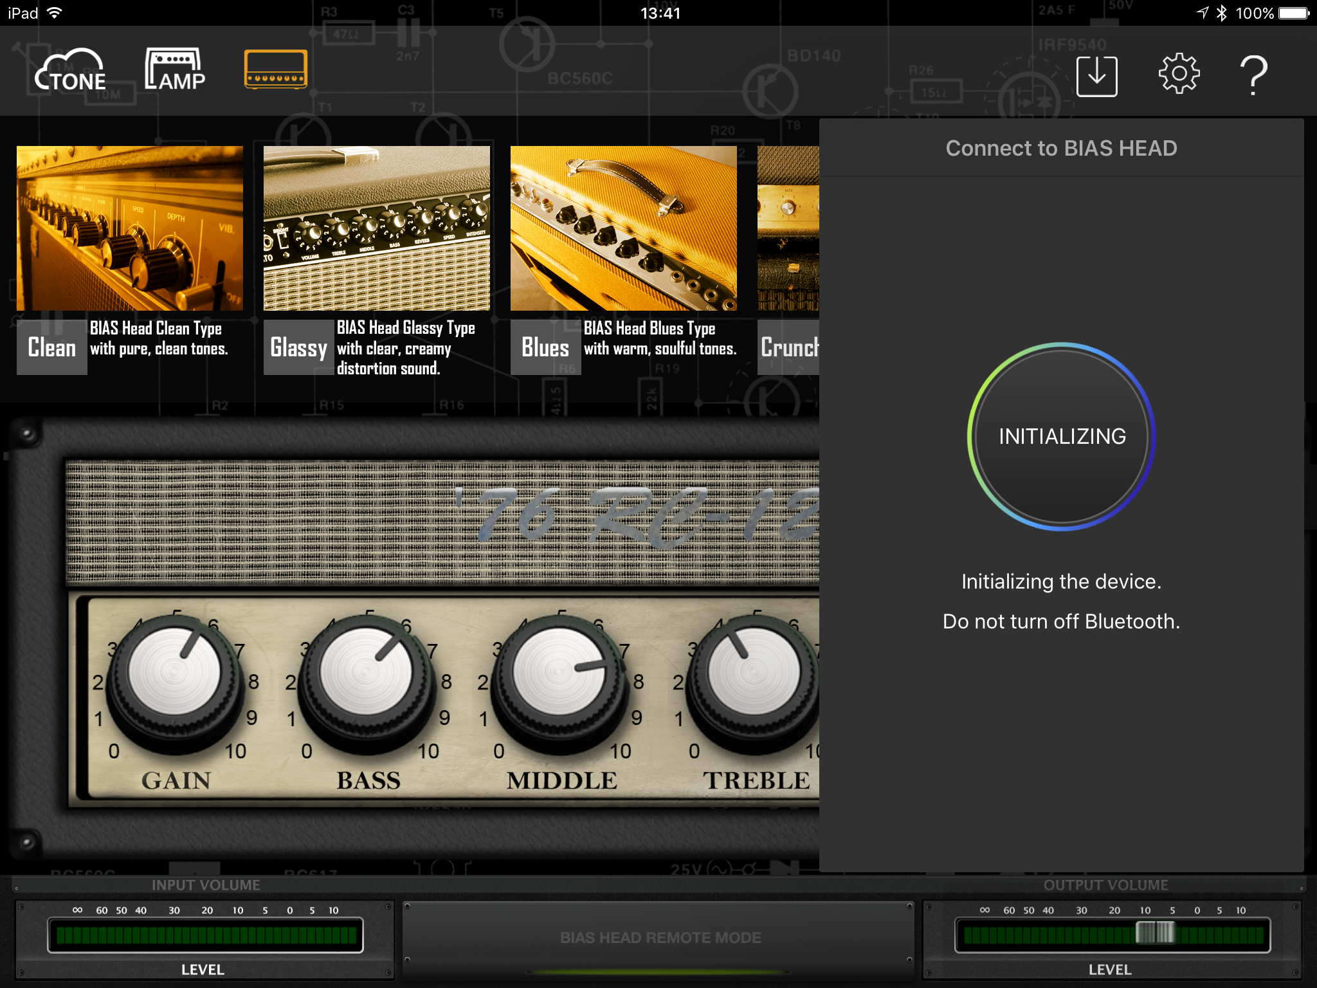Tap the download/import icon
This screenshot has height=988, width=1317.
pyautogui.click(x=1096, y=76)
